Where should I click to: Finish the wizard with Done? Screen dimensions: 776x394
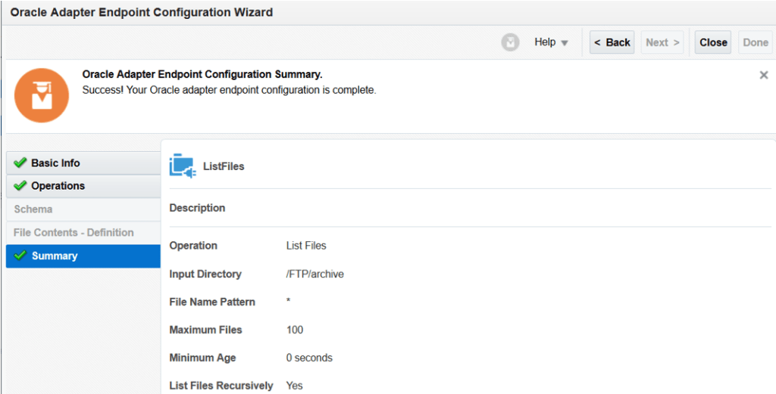(x=755, y=42)
